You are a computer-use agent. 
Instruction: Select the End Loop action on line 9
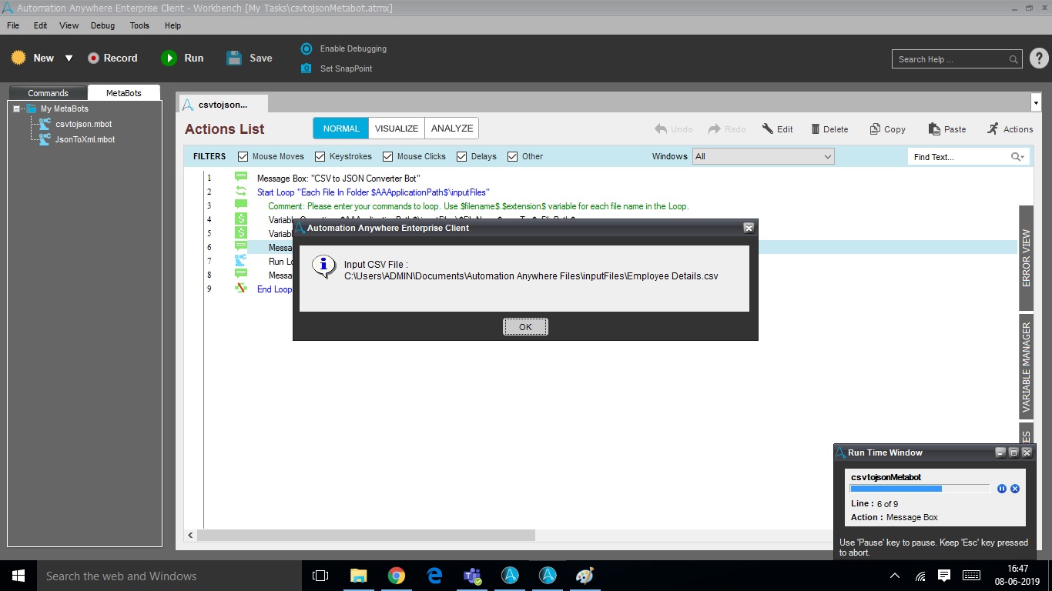tap(275, 289)
